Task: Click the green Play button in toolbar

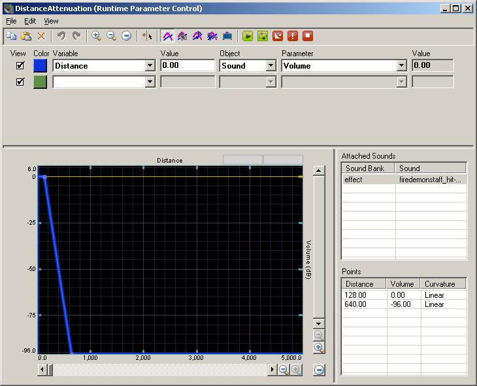Action: (248, 37)
